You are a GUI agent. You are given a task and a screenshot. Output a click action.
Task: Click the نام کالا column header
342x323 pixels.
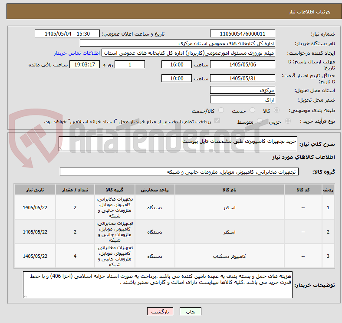(229, 190)
